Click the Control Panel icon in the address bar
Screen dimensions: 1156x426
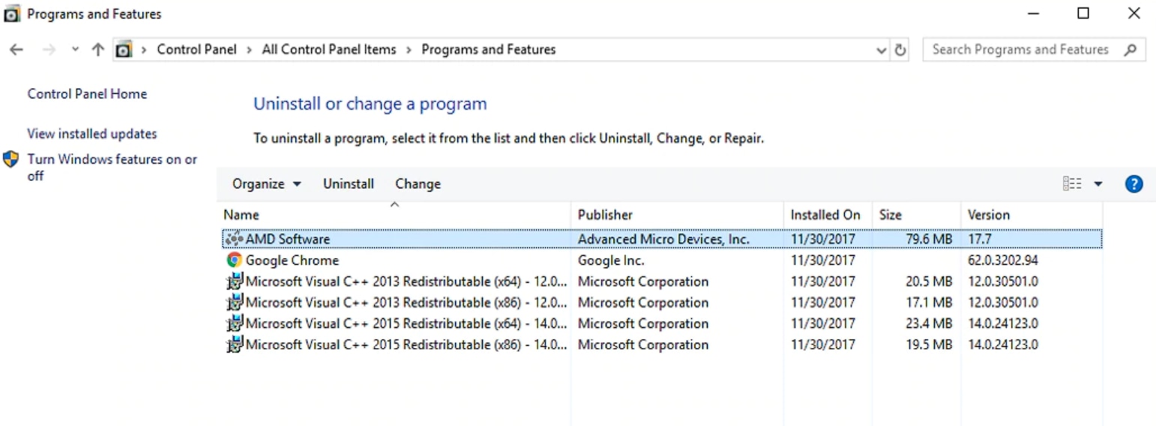coord(124,49)
